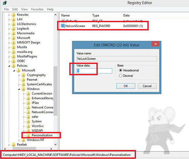Click the Windows NT folder icon
This screenshot has width=189, height=159.
pyautogui.click(x=23, y=140)
